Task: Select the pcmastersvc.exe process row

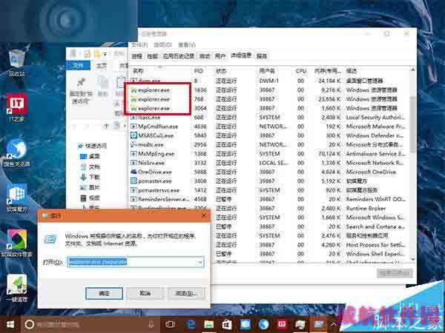Action: click(270, 190)
